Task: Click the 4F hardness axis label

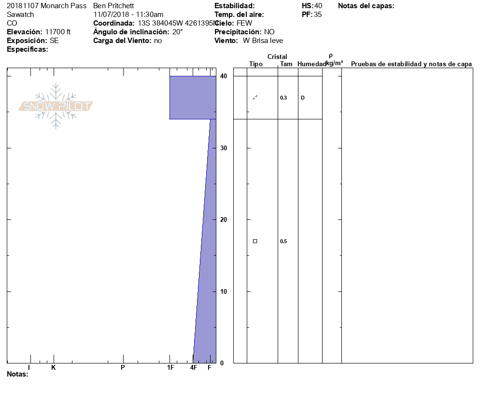Action: [193, 368]
